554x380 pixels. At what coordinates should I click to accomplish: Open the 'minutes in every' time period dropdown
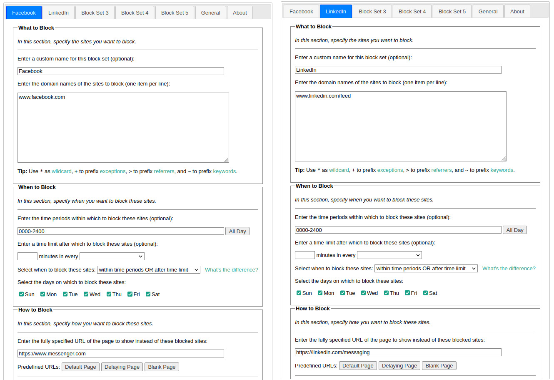[x=112, y=256]
